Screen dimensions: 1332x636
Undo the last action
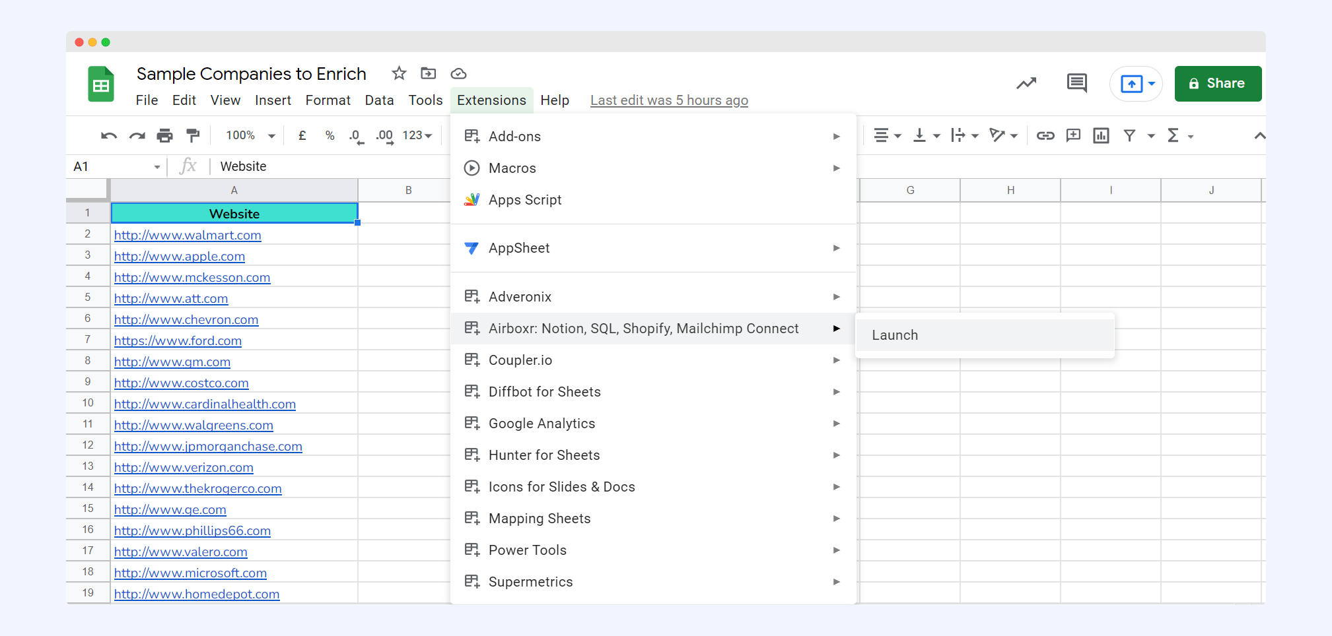click(109, 136)
